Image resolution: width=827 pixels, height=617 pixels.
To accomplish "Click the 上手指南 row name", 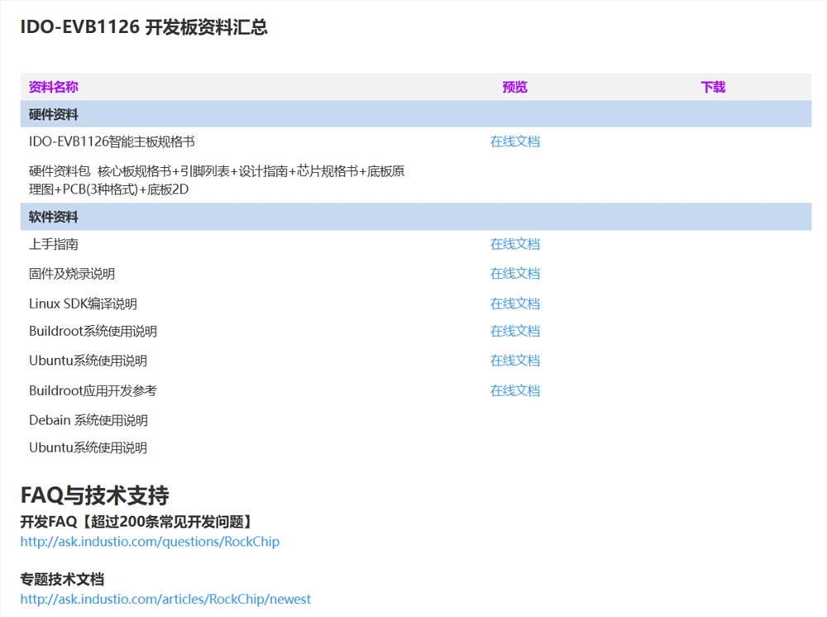I will click(x=53, y=244).
